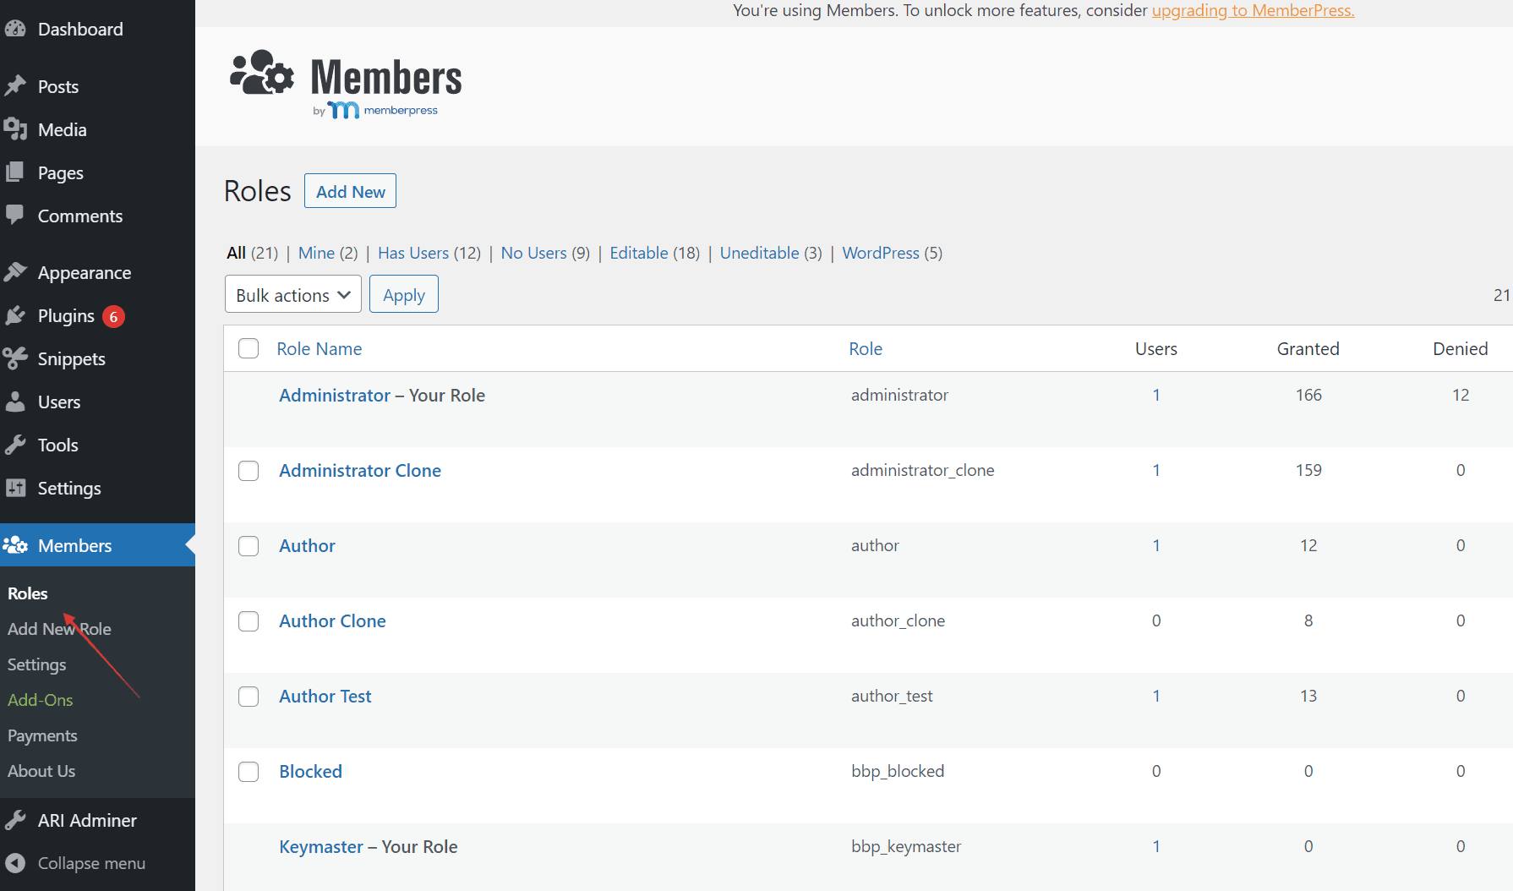This screenshot has height=891, width=1513.
Task: Check the select-all roles checkbox
Action: (249, 348)
